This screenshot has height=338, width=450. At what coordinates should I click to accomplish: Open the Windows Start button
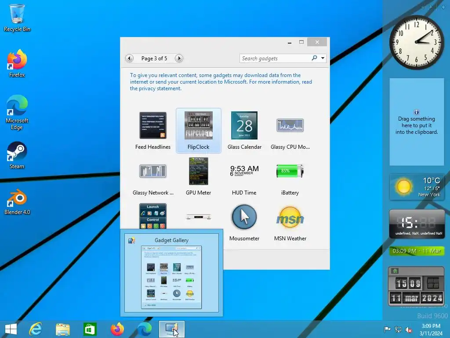tap(11, 329)
